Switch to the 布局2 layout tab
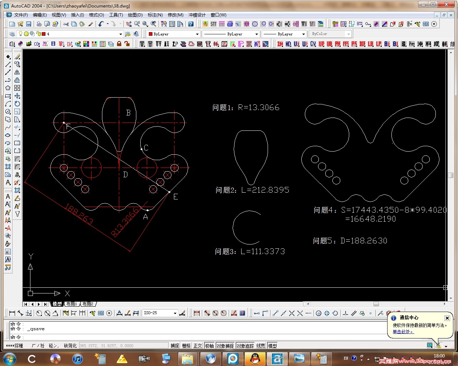Image resolution: width=458 pixels, height=366 pixels. (x=88, y=304)
